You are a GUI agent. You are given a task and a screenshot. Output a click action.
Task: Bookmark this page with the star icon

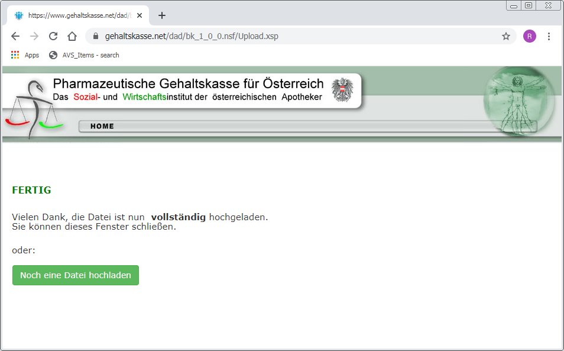506,36
